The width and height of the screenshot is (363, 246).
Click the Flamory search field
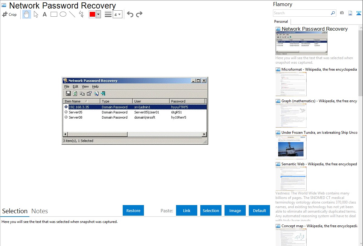click(302, 13)
